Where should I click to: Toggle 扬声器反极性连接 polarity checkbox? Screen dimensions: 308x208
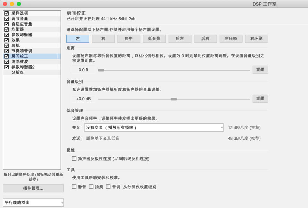pyautogui.click(x=74, y=158)
